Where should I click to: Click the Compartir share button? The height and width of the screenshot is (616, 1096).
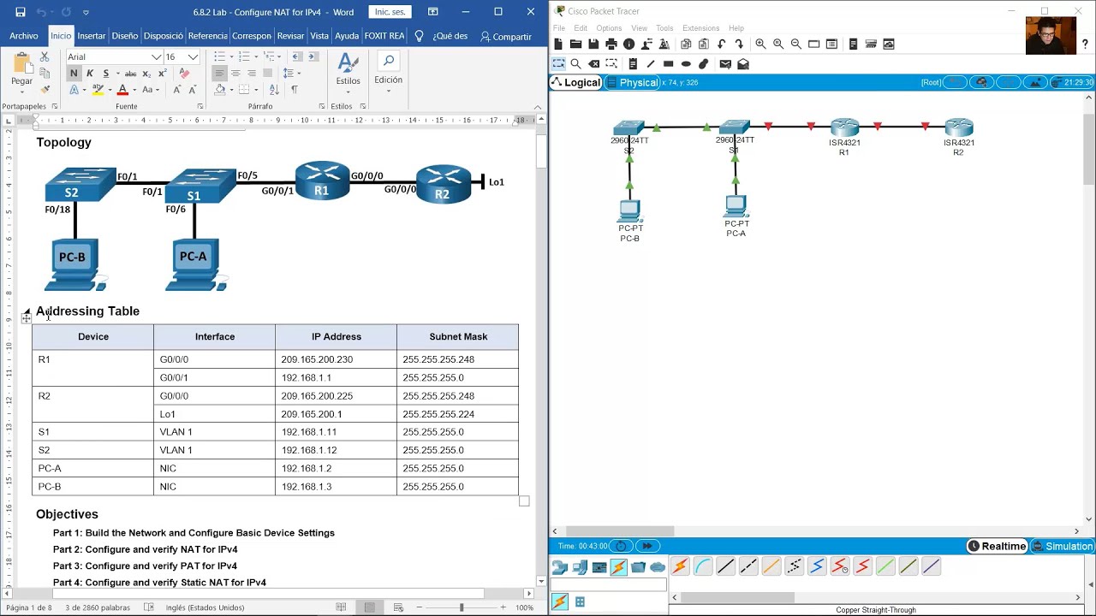click(506, 36)
